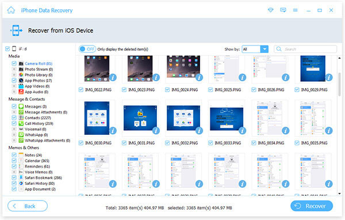Image resolution: width=345 pixels, height=220 pixels.
Task: Click the home icon in the title bar
Action: [11, 10]
